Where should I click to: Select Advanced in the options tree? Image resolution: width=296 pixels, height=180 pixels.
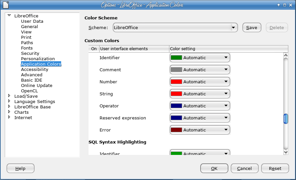[x=31, y=75]
